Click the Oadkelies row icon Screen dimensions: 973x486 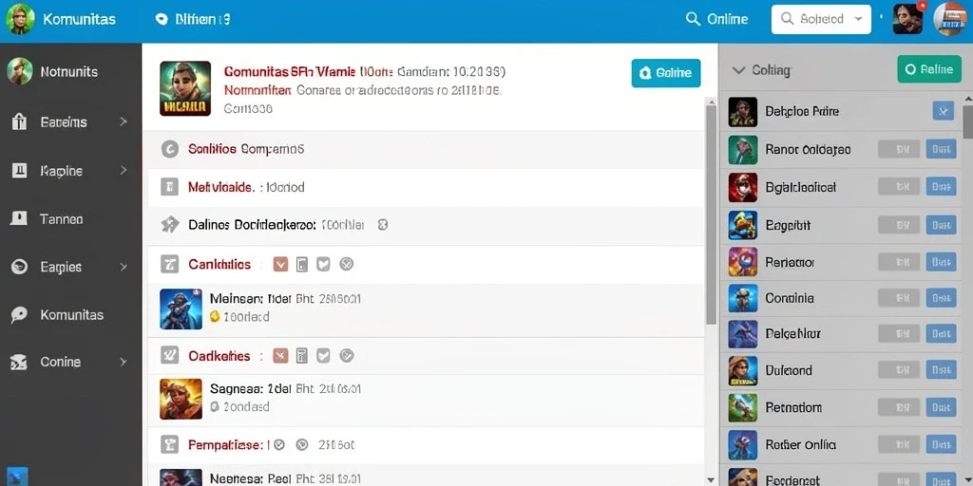(x=169, y=355)
